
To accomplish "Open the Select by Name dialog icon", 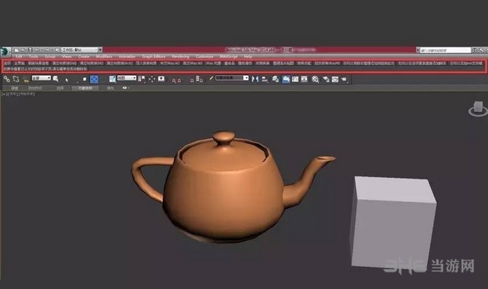I will [x=56, y=79].
